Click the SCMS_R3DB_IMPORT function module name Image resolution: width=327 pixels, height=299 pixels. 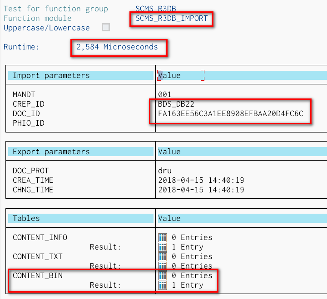[171, 18]
